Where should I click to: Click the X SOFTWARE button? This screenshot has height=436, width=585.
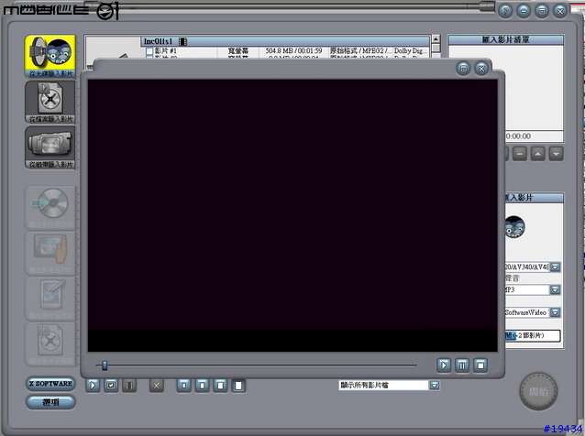point(50,384)
